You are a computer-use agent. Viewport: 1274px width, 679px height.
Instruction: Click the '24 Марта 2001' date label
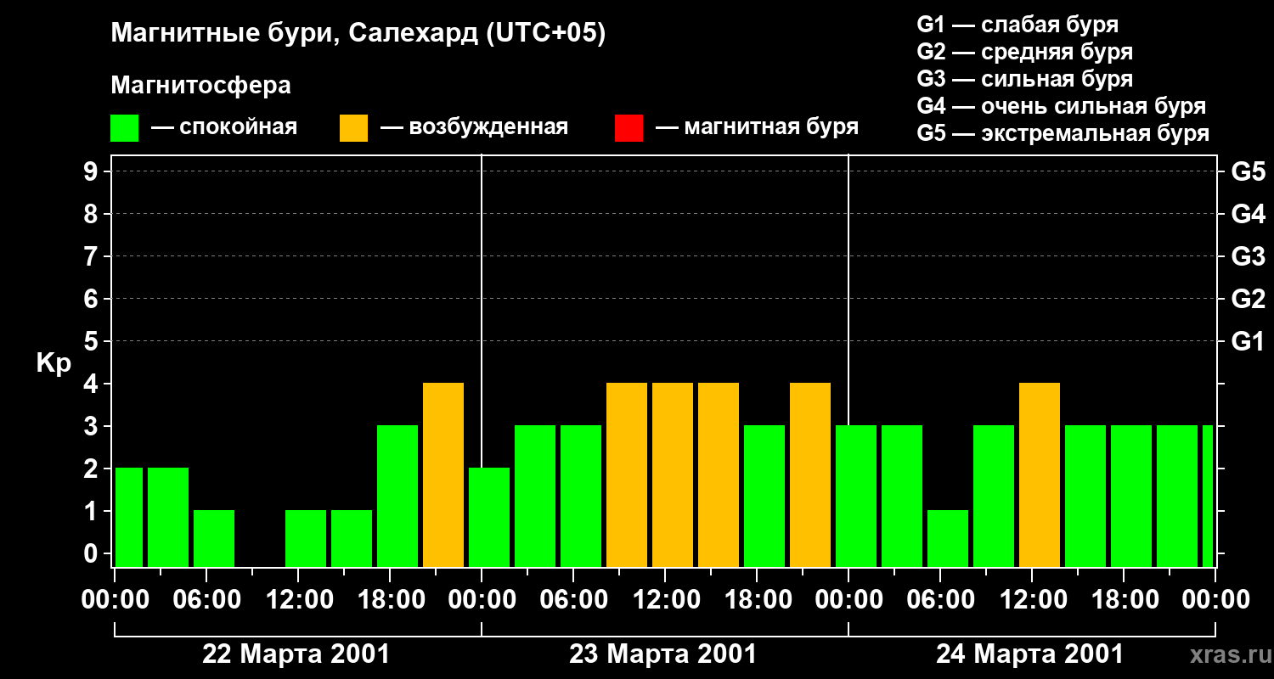(1030, 654)
